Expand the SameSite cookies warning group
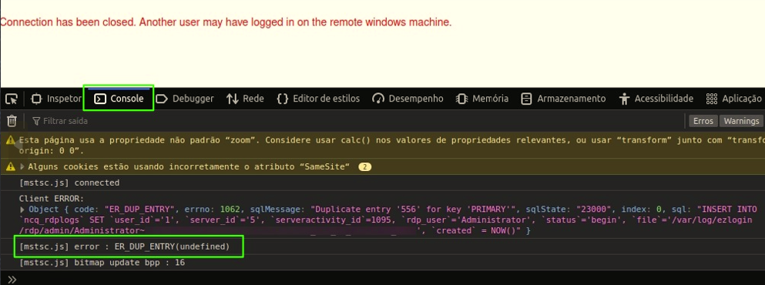Viewport: 765px width, 285px height. (22, 167)
